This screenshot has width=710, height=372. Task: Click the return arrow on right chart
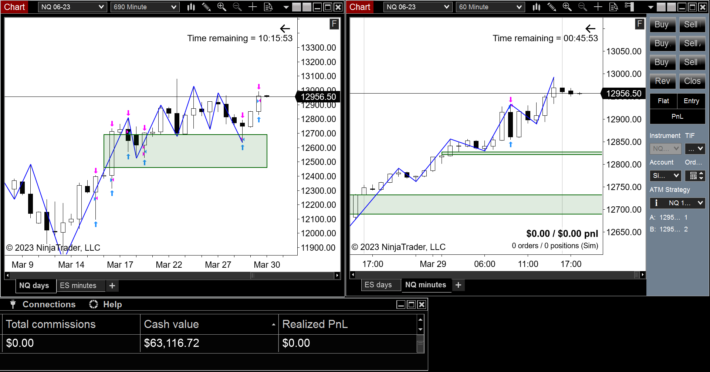click(591, 28)
